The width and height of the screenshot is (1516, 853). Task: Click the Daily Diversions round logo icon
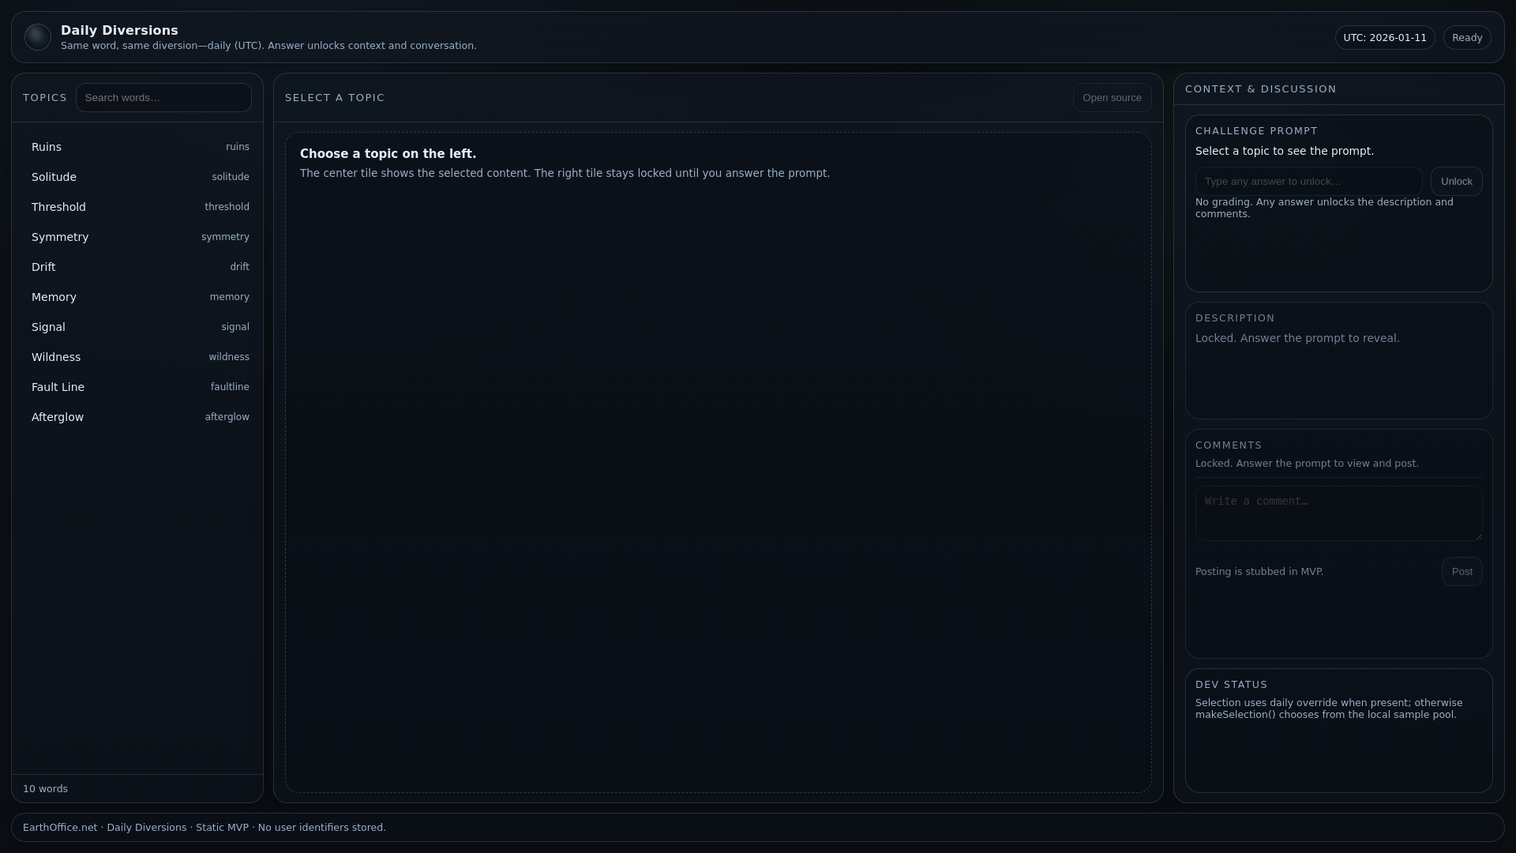38,37
